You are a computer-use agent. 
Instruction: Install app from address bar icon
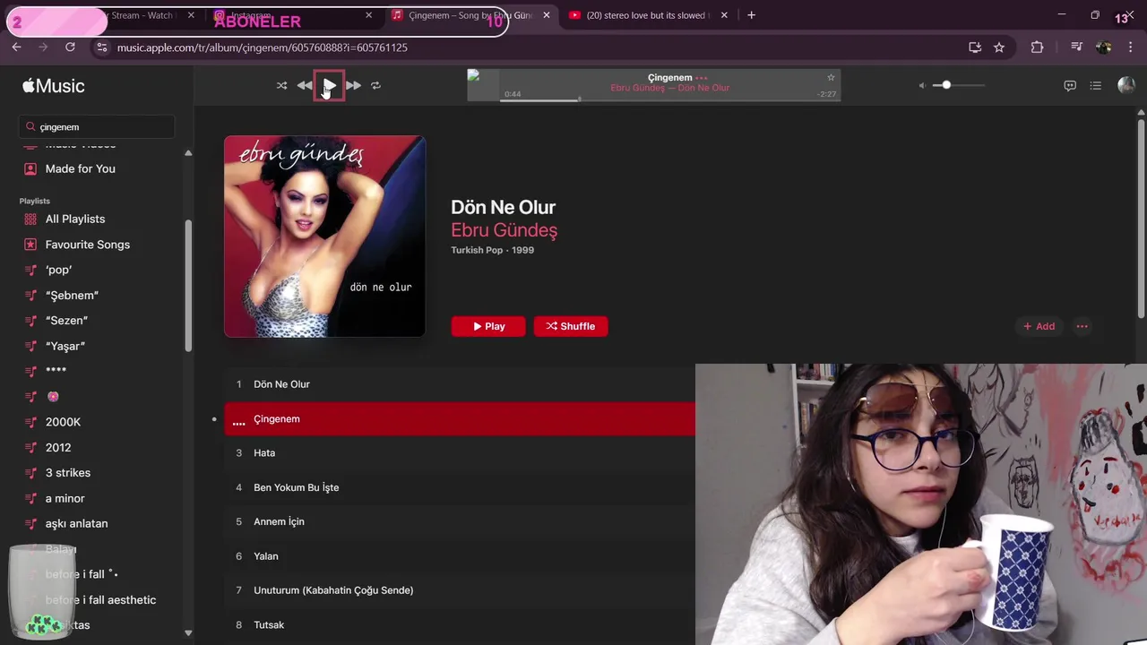click(975, 47)
